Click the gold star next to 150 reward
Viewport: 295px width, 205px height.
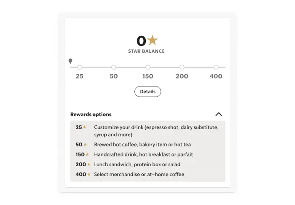(x=88, y=154)
